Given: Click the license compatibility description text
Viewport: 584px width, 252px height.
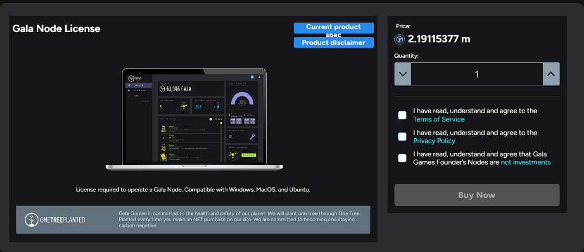Looking at the screenshot, I should pos(193,190).
